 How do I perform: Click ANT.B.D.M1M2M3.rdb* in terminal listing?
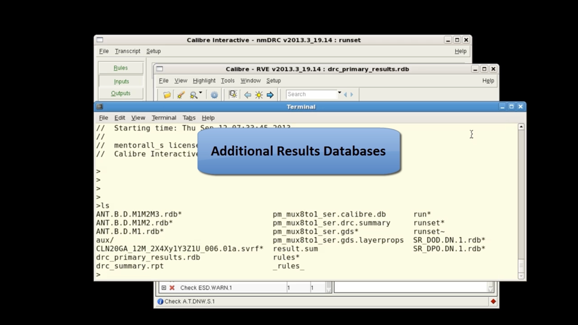pyautogui.click(x=139, y=214)
